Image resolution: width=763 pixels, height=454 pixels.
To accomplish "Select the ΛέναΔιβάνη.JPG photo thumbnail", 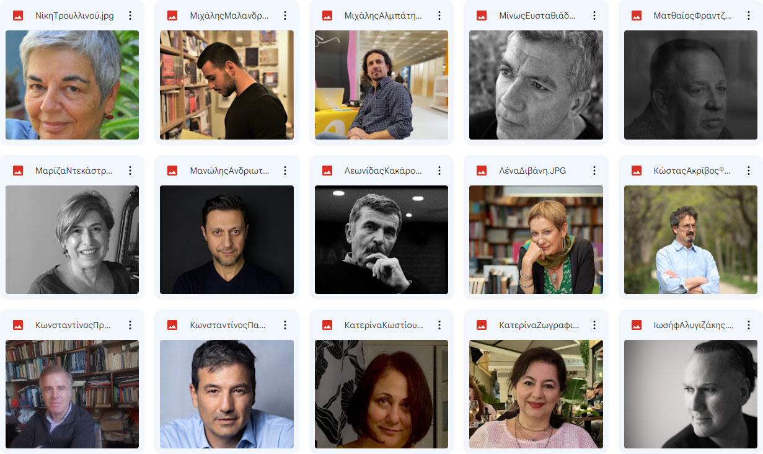I will click(536, 239).
